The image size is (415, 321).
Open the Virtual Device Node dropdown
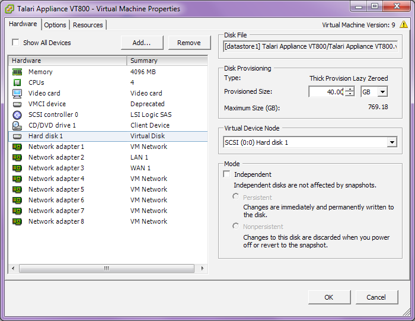coord(392,142)
